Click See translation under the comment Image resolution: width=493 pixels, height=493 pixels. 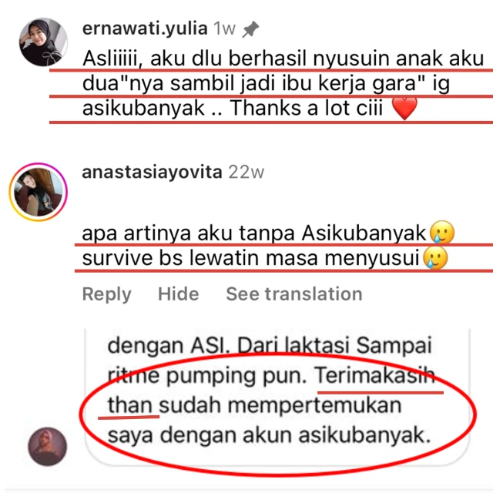click(x=294, y=294)
